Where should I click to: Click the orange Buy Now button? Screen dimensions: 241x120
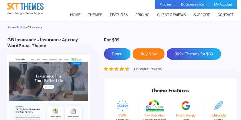coord(149,54)
